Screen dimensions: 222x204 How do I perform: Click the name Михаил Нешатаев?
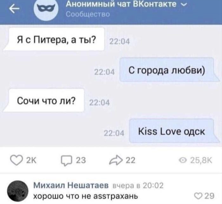pyautogui.click(x=71, y=185)
